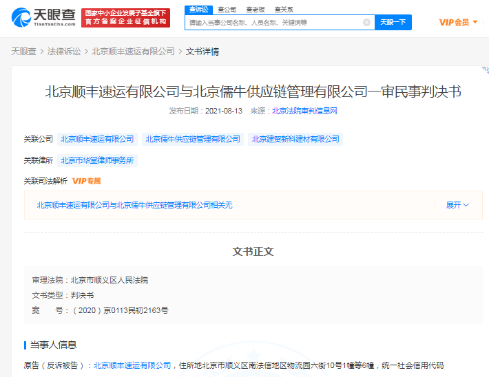The height and width of the screenshot is (377, 489).
Task: Switch to the 查关系 tab
Action: [284, 10]
